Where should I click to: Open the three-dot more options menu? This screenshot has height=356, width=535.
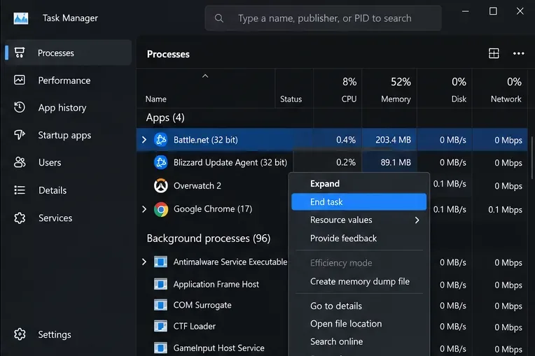click(x=518, y=53)
